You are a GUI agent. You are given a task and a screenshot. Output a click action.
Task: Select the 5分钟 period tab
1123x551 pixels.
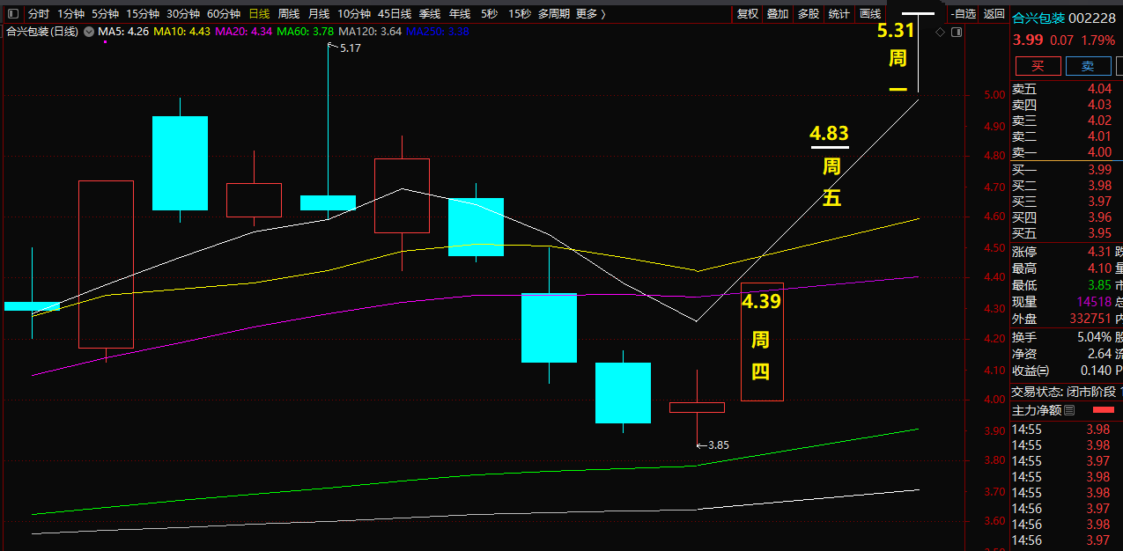click(105, 14)
